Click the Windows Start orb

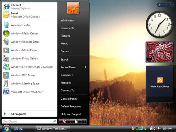coord(6,128)
